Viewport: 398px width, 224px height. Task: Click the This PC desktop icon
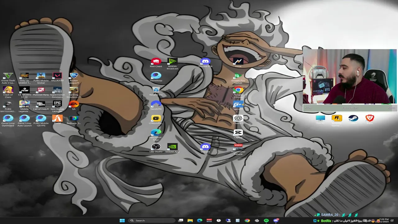tap(320, 120)
